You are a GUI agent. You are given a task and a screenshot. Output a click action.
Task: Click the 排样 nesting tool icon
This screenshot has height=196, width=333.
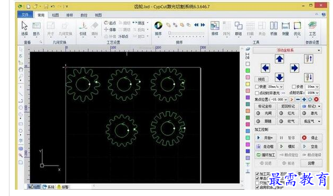(x=215, y=28)
